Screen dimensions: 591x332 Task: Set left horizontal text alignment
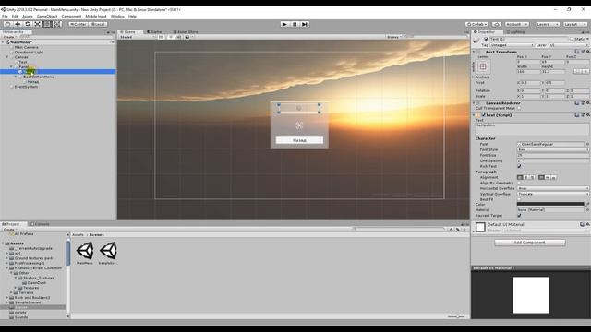coord(520,177)
